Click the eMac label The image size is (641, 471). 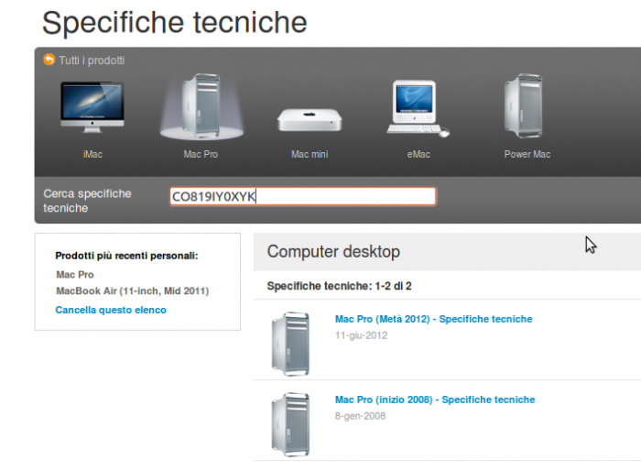click(418, 154)
